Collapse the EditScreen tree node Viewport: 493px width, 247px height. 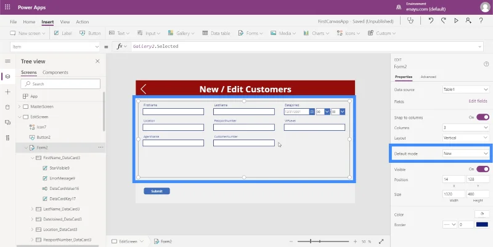click(x=20, y=117)
